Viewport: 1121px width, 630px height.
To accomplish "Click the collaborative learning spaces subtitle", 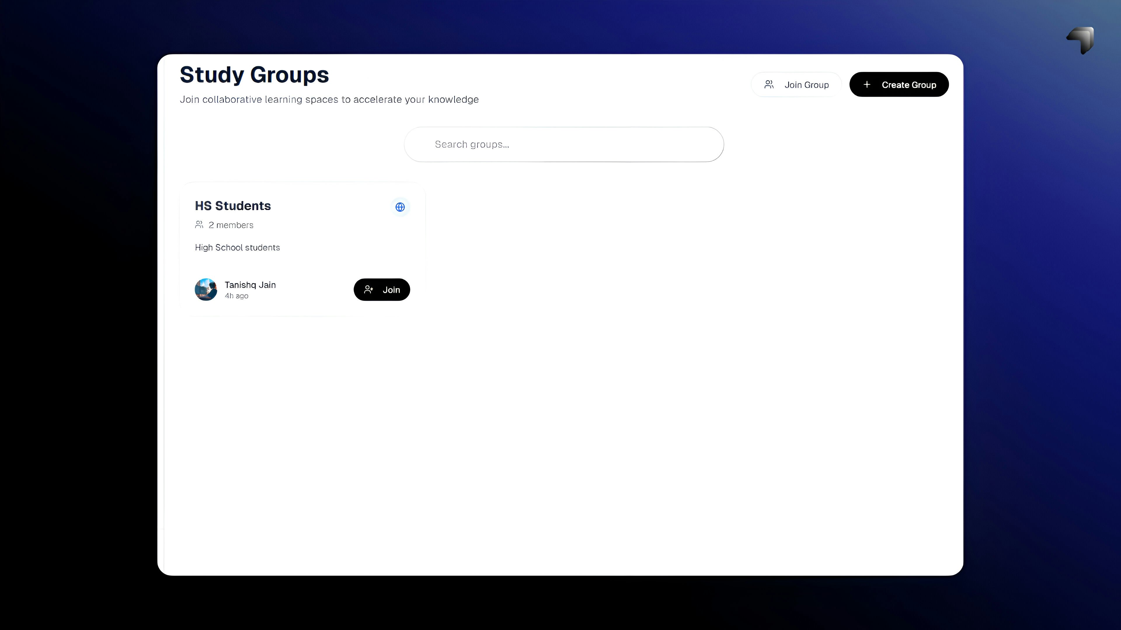I will (329, 99).
